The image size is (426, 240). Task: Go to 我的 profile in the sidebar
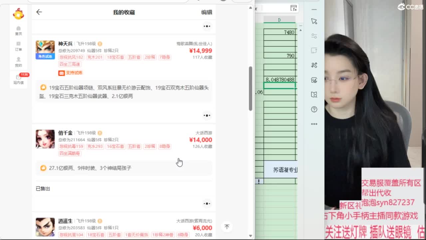click(x=19, y=62)
